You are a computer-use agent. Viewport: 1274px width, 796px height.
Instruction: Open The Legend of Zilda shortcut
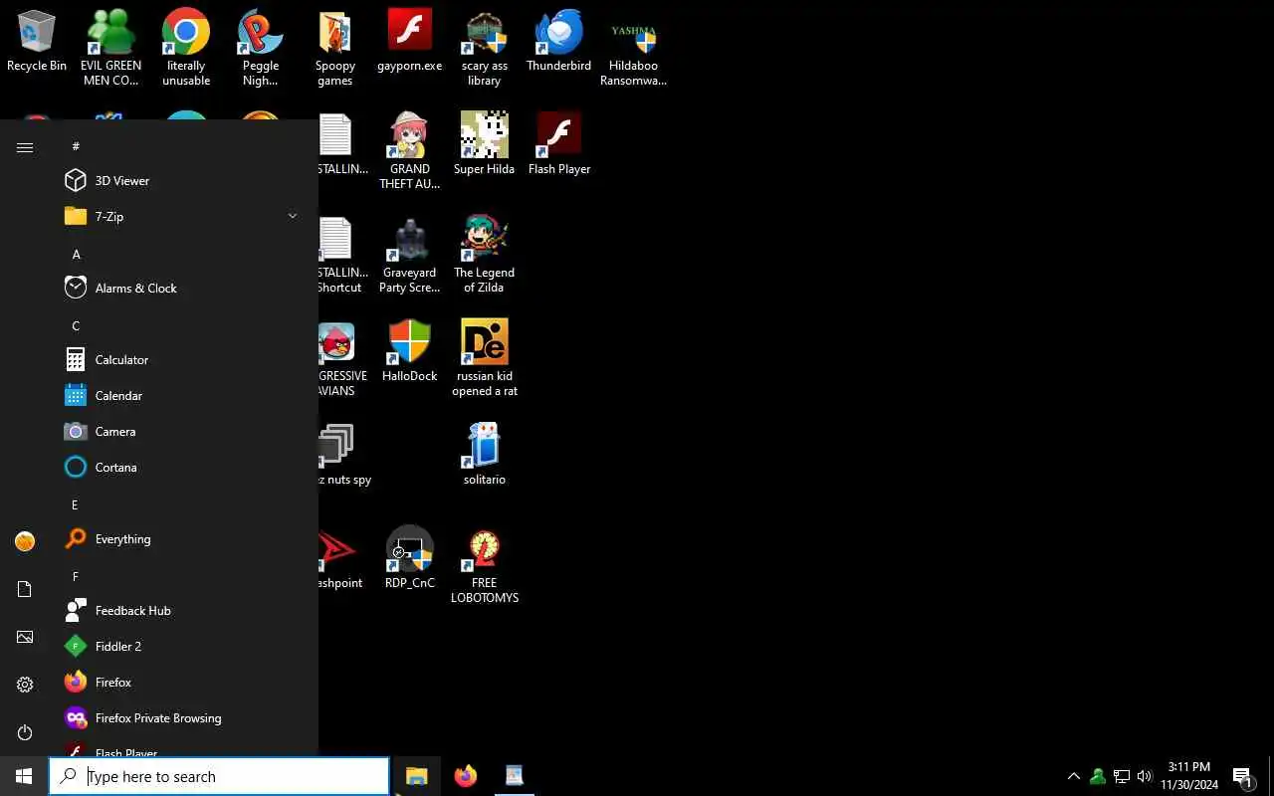click(485, 255)
